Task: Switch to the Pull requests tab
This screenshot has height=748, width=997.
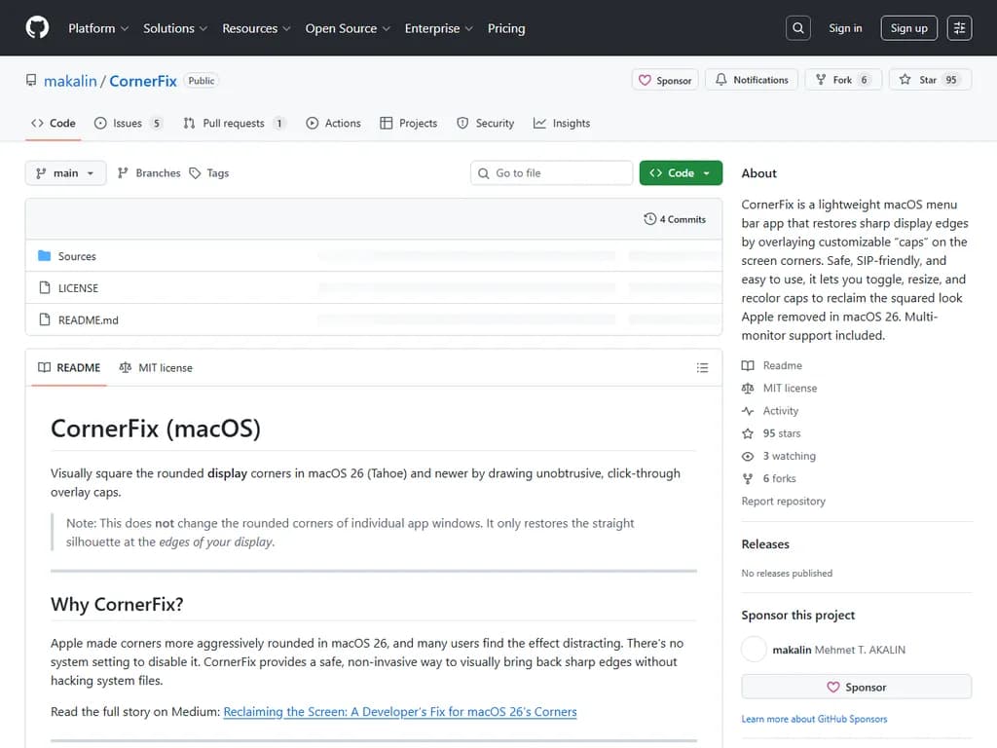Action: 234,124
